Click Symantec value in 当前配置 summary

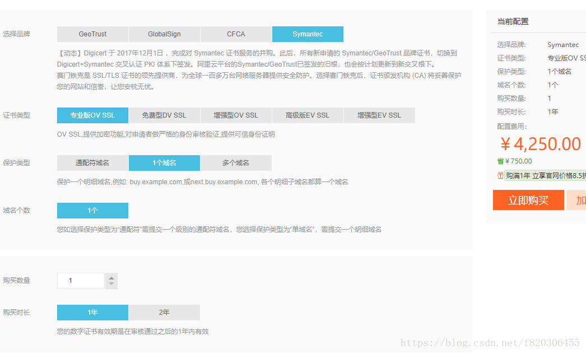tap(563, 45)
